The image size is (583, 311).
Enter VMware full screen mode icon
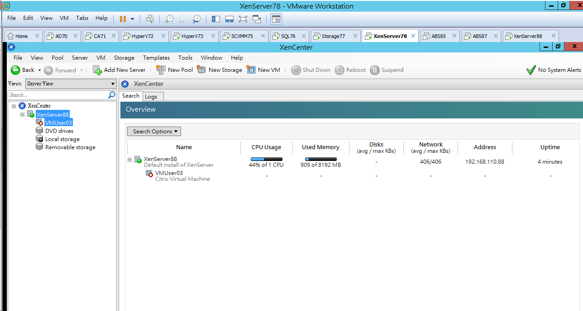(243, 19)
